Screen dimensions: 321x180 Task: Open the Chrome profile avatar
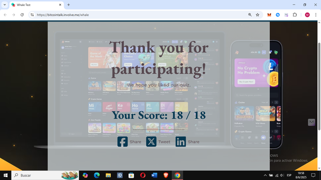pos(307,14)
